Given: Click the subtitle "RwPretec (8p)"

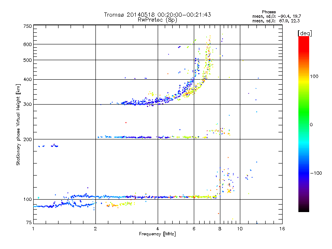Looking at the screenshot, I should click(157, 20).
